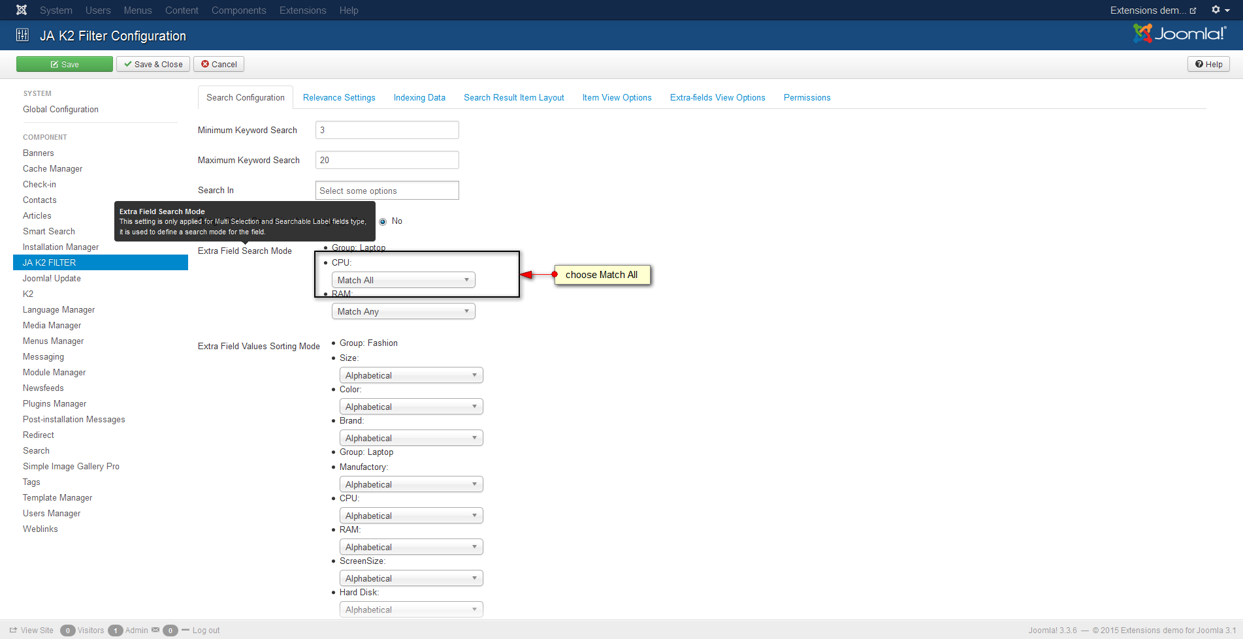Open Weblinks component settings
1243x639 pixels.
click(40, 529)
